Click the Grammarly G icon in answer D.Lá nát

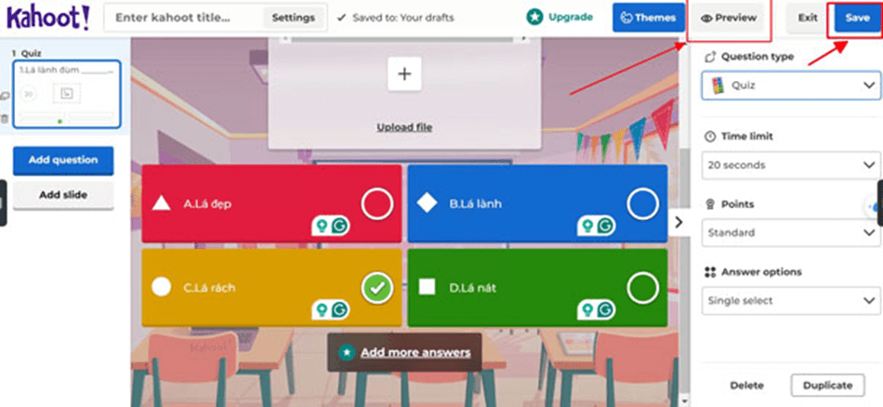pyautogui.click(x=605, y=309)
